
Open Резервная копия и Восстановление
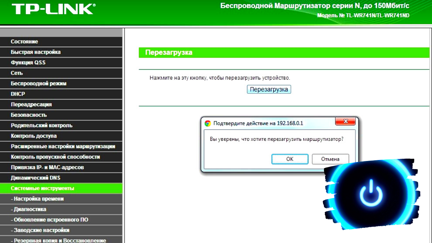click(61, 240)
